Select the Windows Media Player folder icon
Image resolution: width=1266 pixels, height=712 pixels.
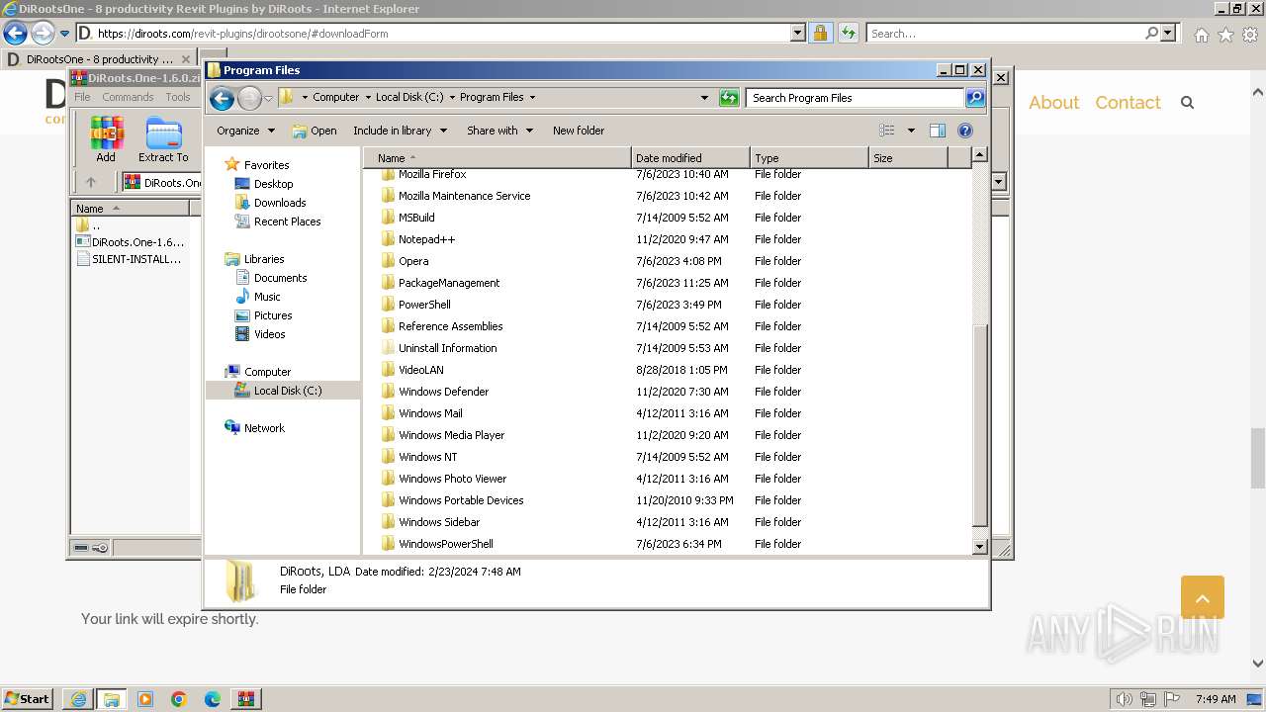point(388,435)
